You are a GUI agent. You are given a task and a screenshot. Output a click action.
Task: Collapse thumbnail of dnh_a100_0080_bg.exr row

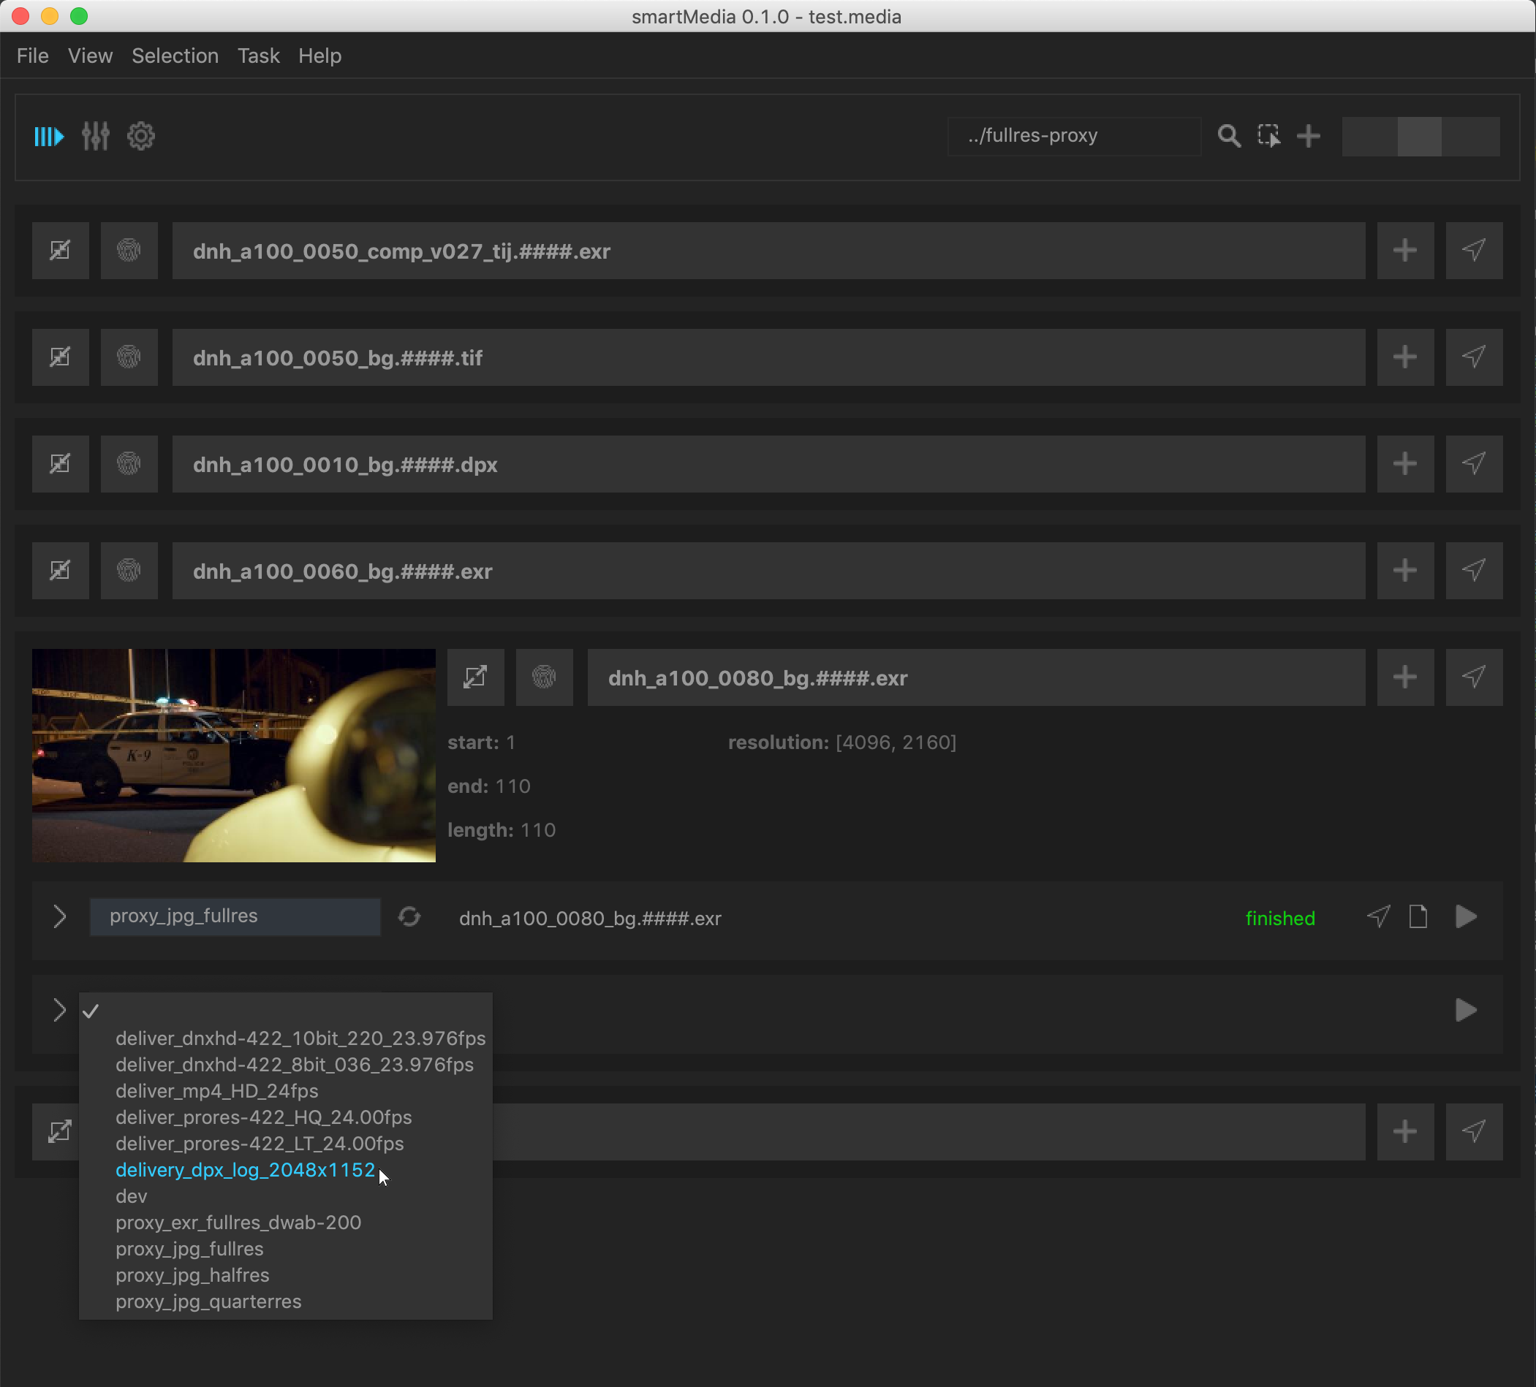click(475, 677)
